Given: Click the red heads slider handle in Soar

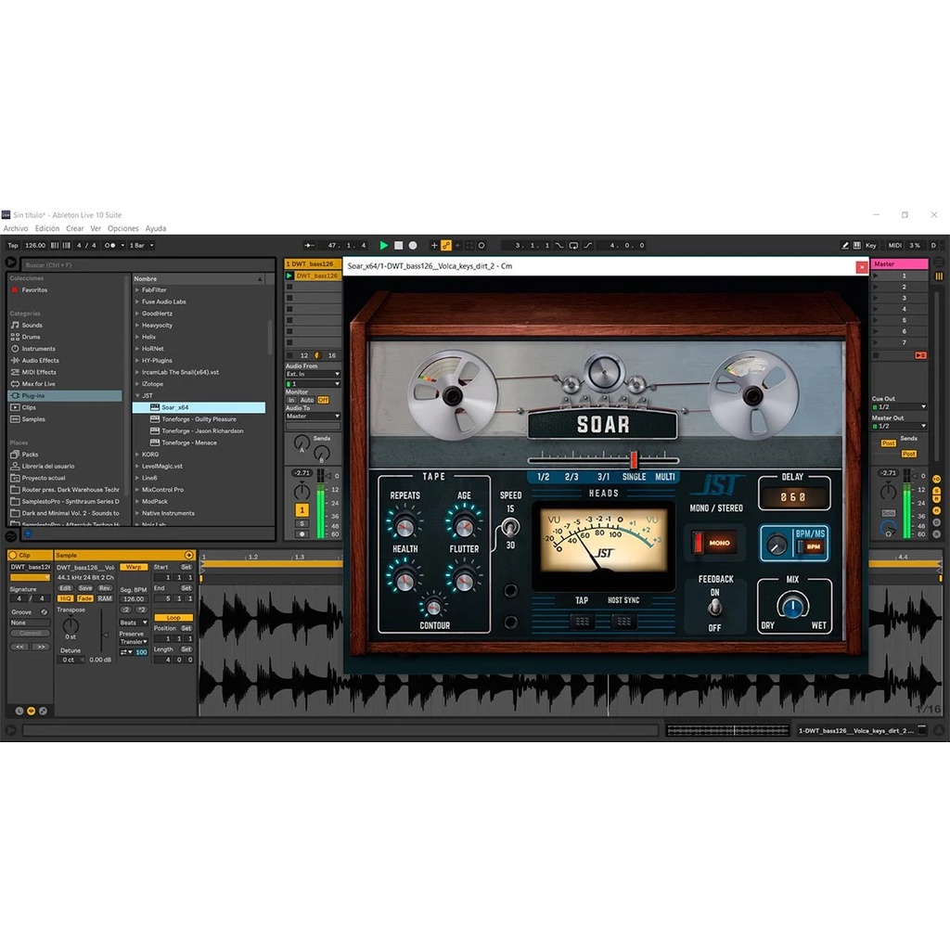Looking at the screenshot, I should [x=634, y=460].
